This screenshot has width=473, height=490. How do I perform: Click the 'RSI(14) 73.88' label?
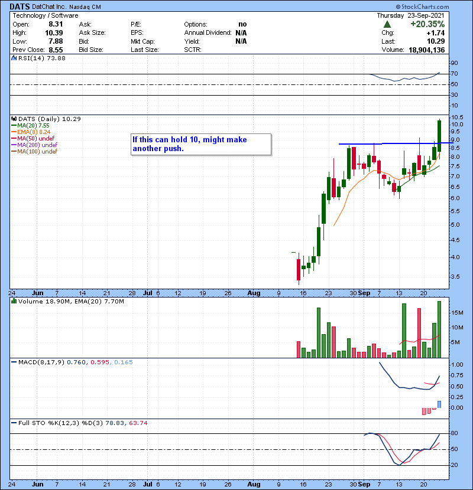tap(42, 58)
